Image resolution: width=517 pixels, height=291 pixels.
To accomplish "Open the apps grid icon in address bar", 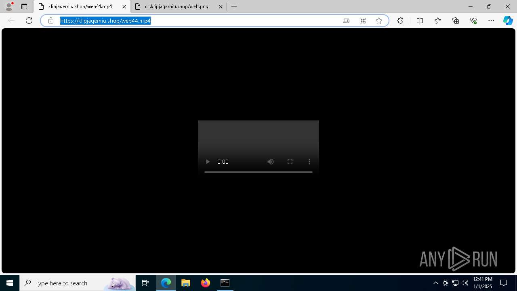I will pos(363,21).
